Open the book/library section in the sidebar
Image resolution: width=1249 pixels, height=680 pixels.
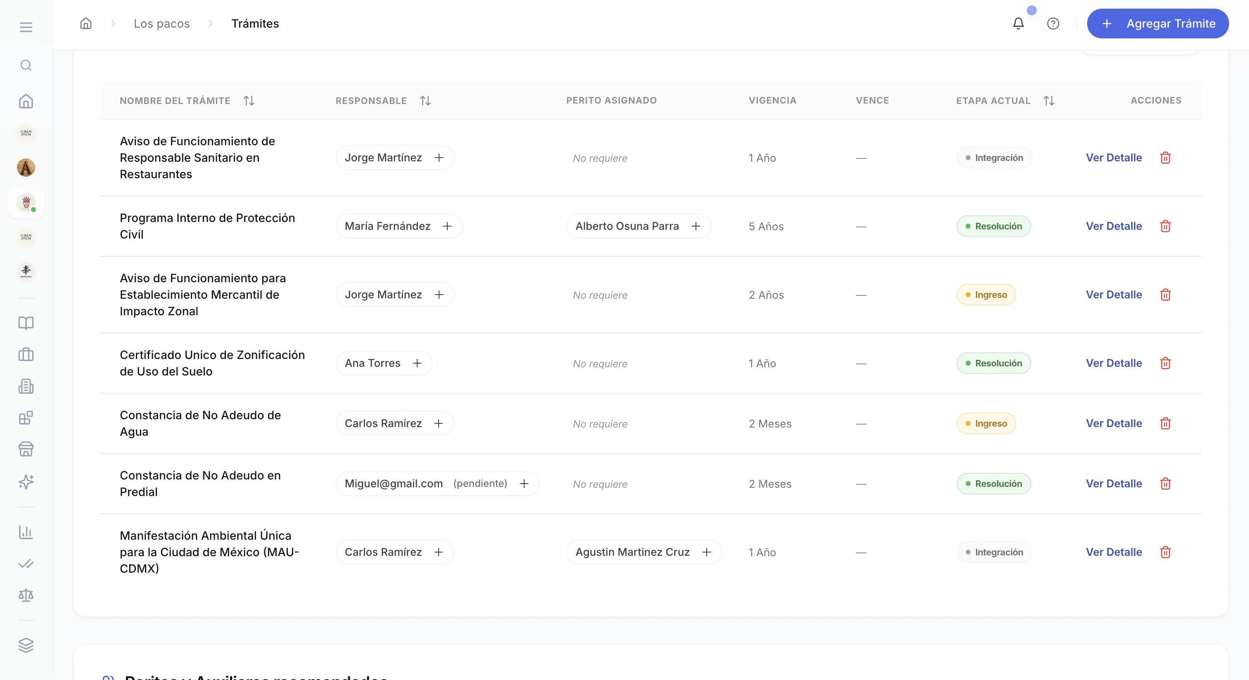pyautogui.click(x=26, y=323)
